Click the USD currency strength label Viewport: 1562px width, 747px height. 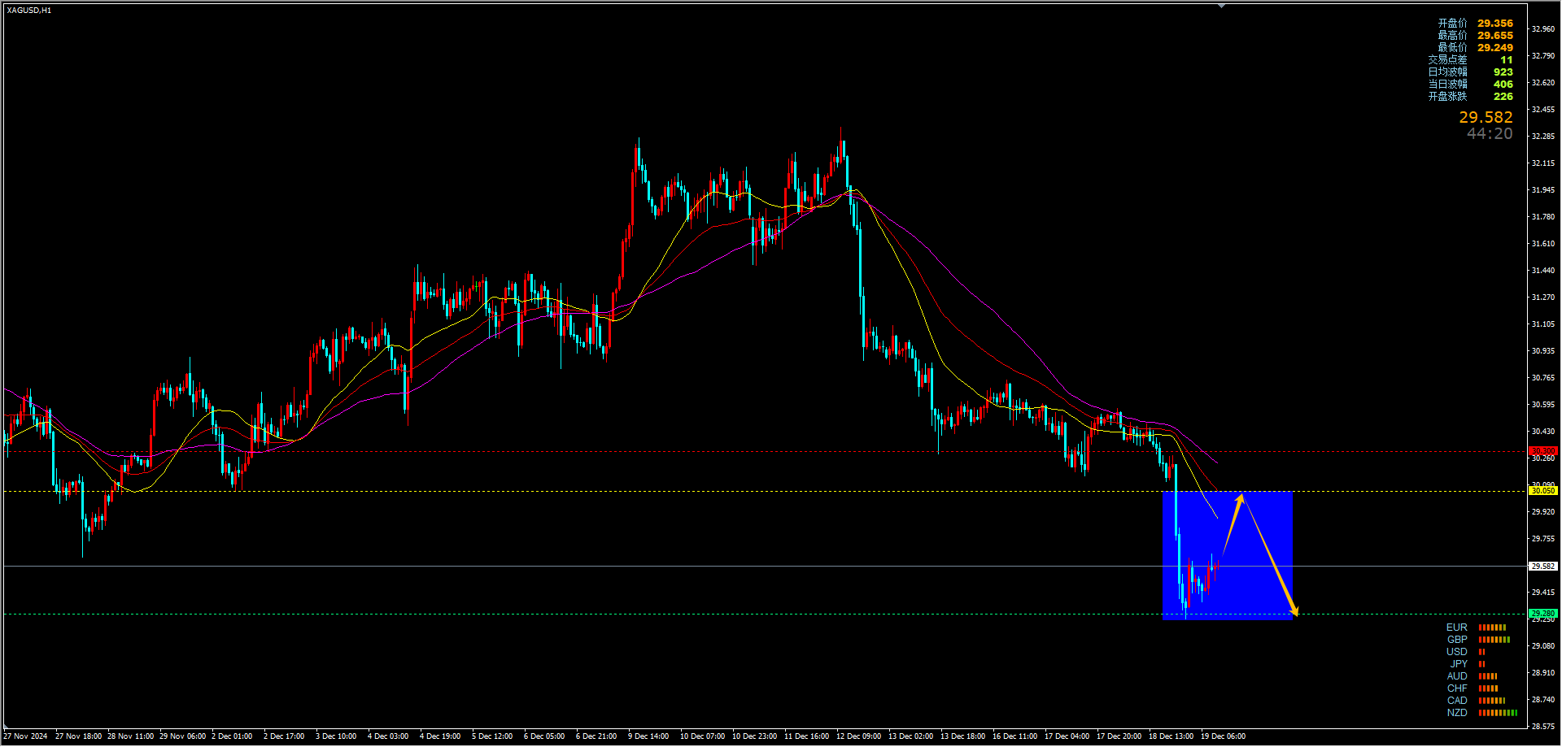(x=1457, y=652)
